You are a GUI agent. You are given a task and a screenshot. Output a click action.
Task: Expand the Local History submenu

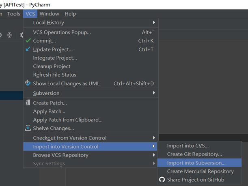154,22
